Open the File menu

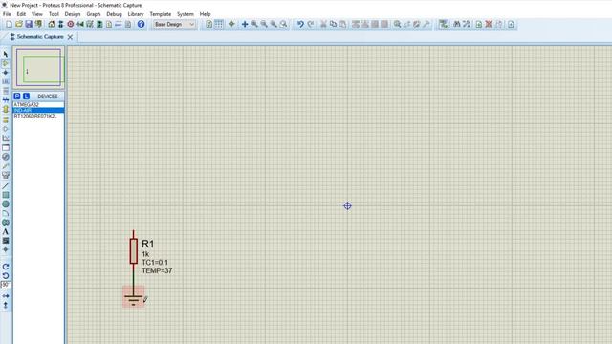pos(7,14)
